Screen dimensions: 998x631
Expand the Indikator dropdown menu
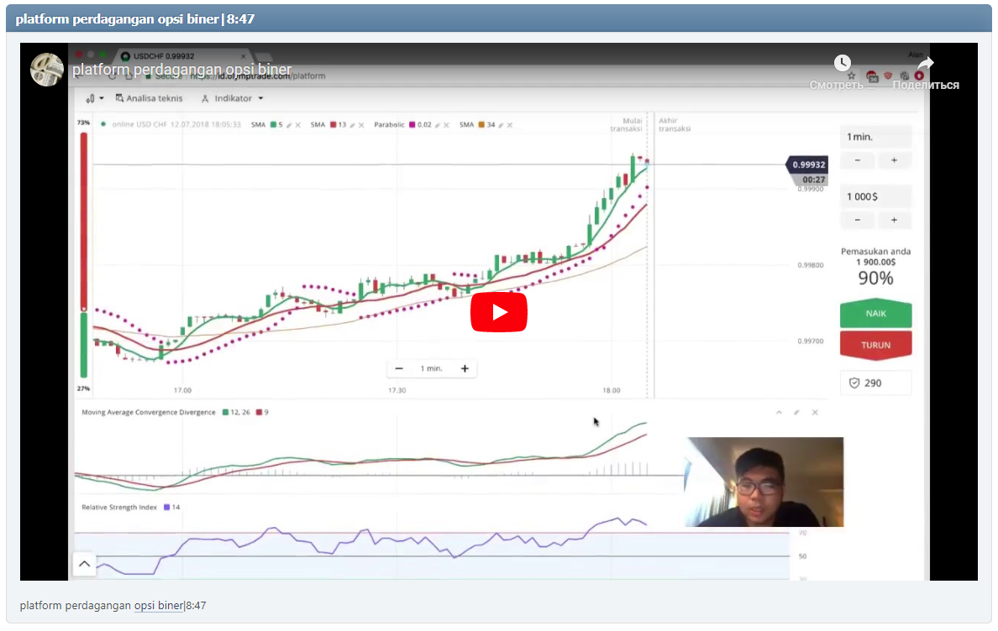[233, 98]
